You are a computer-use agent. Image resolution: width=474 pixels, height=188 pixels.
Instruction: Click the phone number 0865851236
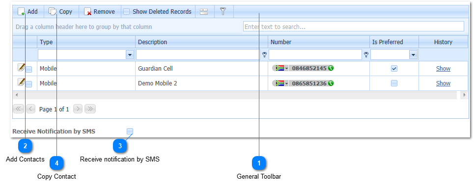[309, 83]
